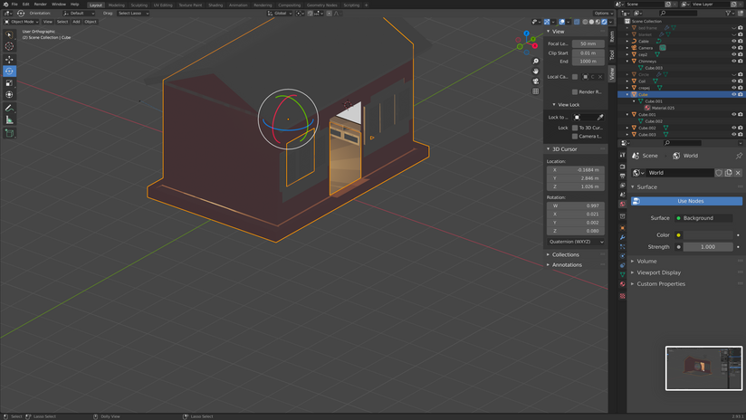This screenshot has height=420, width=746.
Task: Open the Item tab in sidebar
Action: (612, 36)
